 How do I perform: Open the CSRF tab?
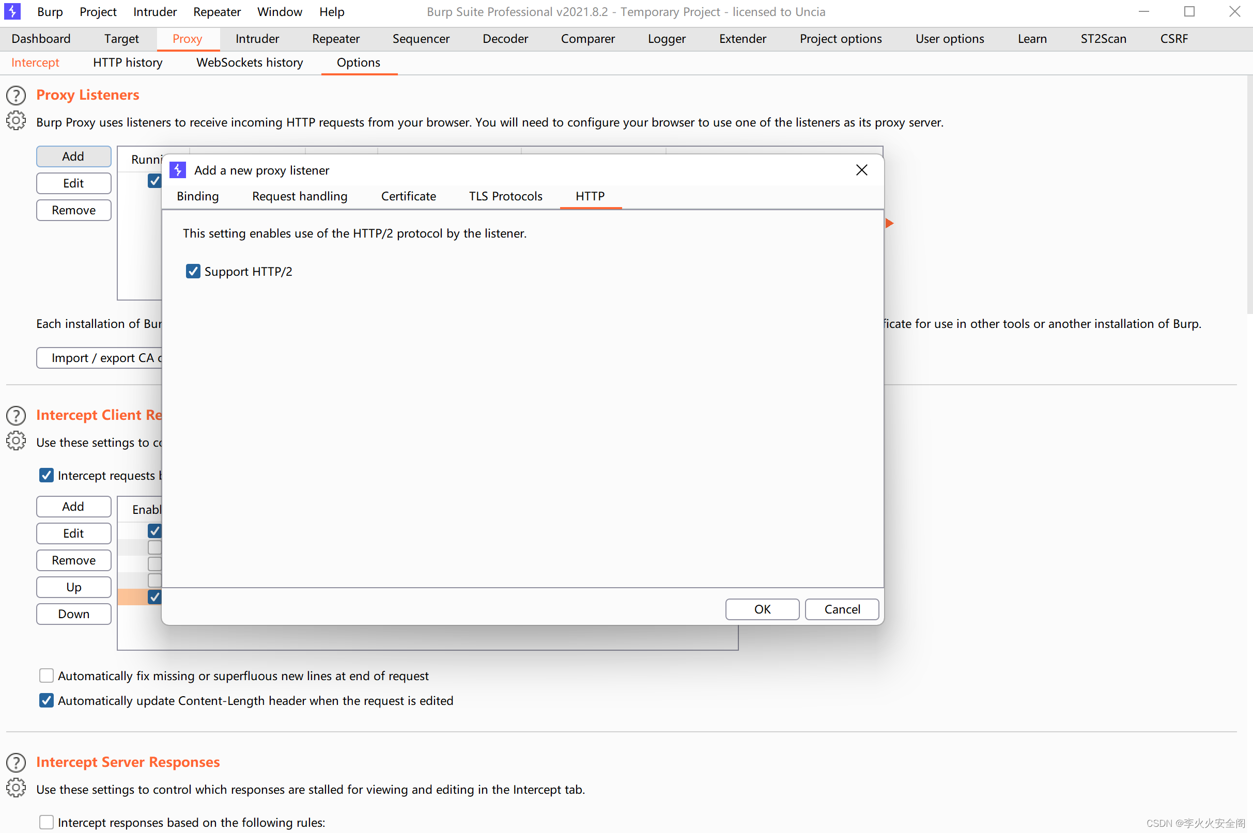click(x=1174, y=39)
